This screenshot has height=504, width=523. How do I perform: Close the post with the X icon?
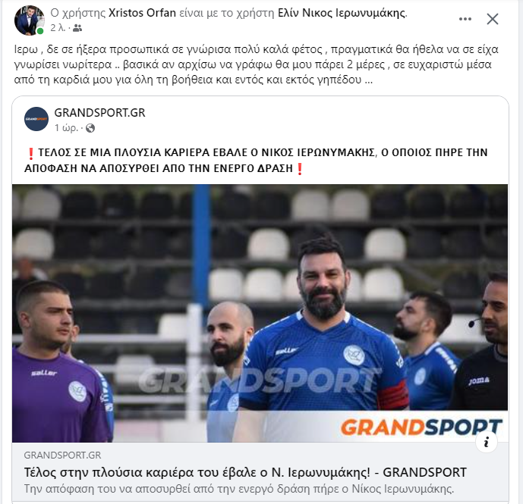pos(493,19)
